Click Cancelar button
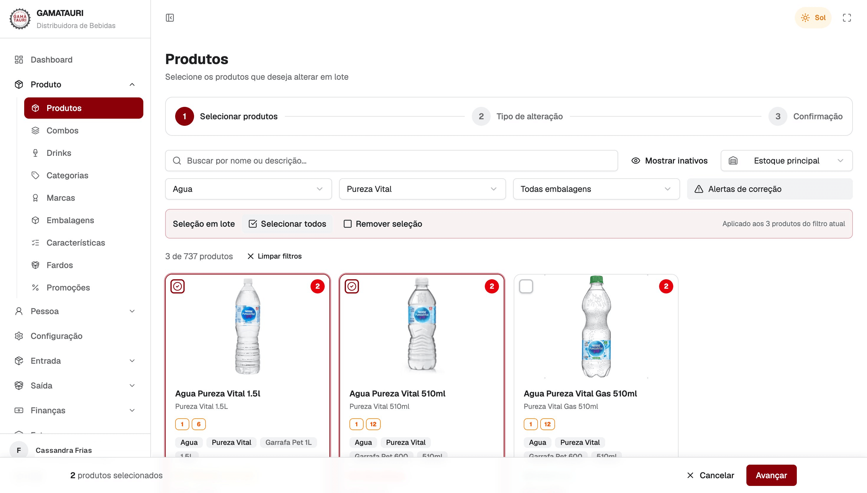Screen dimensions: 867x493 (710, 475)
